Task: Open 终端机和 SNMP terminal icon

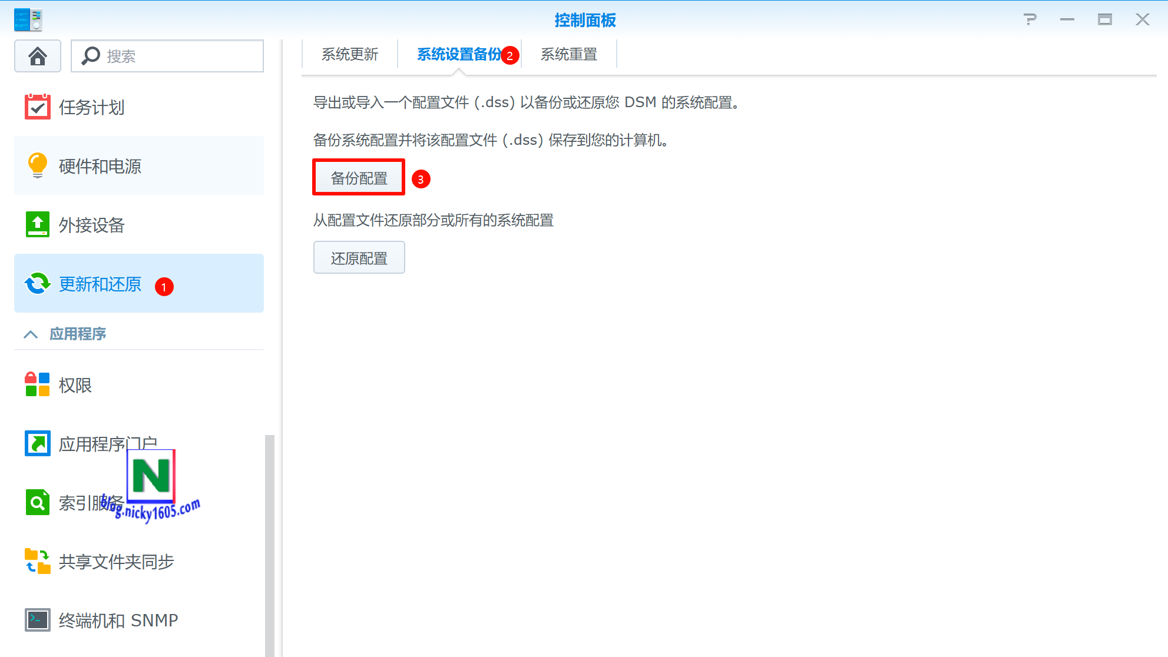Action: click(37, 620)
